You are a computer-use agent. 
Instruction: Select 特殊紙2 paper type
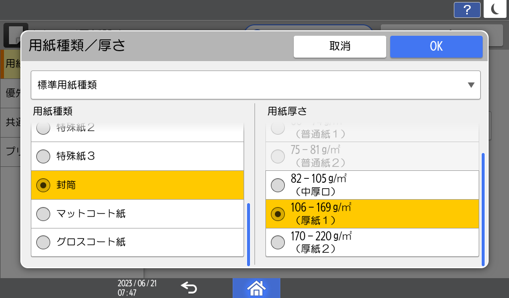point(137,129)
